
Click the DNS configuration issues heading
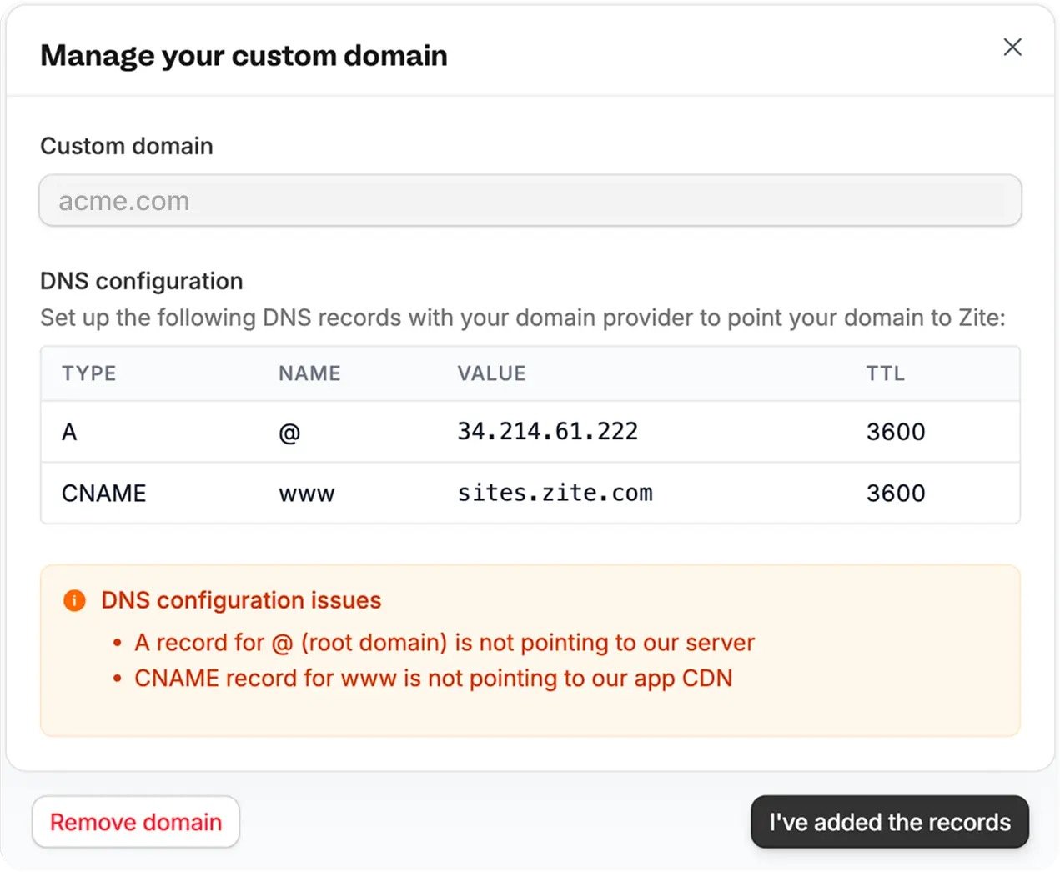point(241,600)
